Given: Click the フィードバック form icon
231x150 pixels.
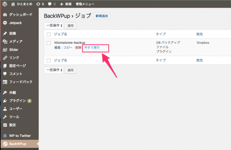Looking at the screenshot, I should (5, 82).
